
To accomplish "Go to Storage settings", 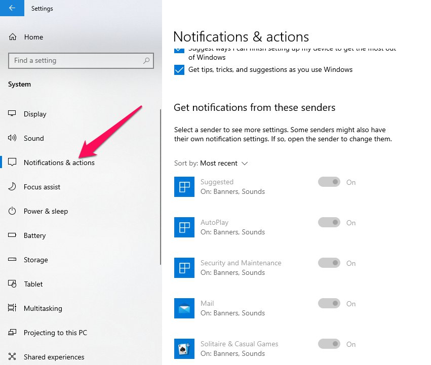I will click(x=35, y=260).
